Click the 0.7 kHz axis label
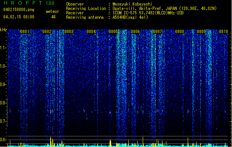This screenshot has height=147, width=232. 3,121
